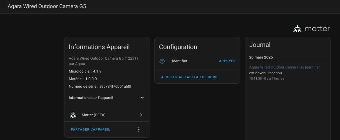Click the Matter icon beside Matter (BETA)

click(73, 115)
